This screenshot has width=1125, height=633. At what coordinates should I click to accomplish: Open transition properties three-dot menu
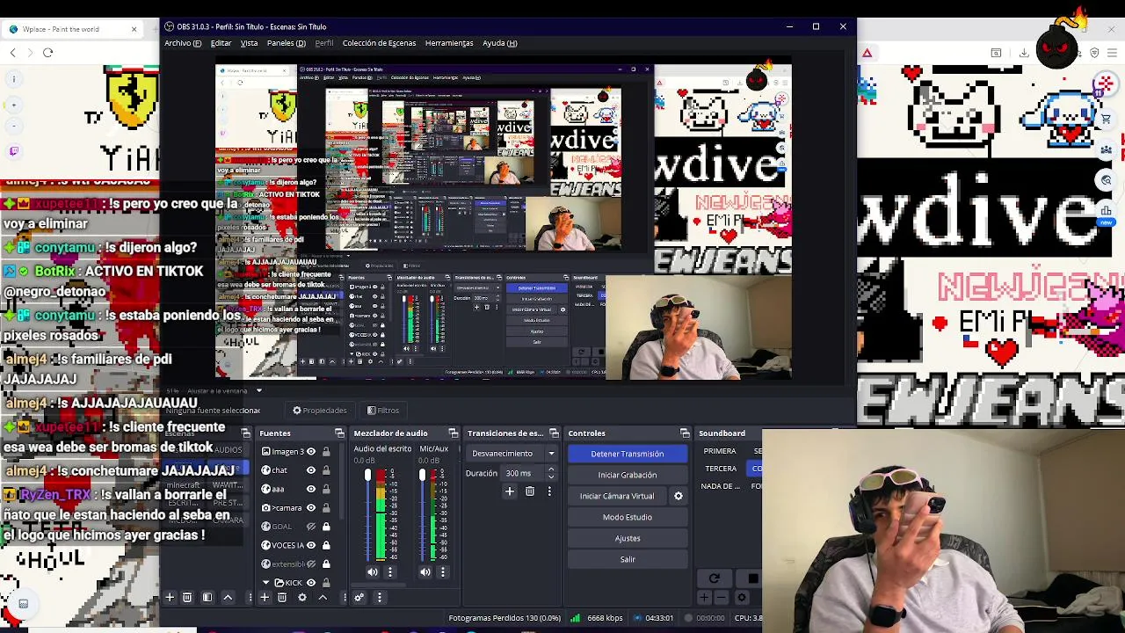coord(549,491)
